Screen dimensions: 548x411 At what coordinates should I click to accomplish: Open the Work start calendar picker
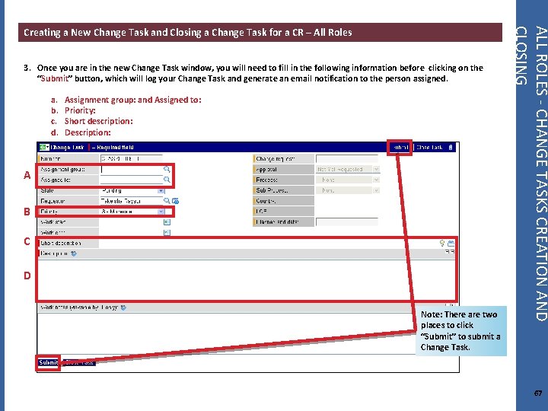click(x=167, y=222)
